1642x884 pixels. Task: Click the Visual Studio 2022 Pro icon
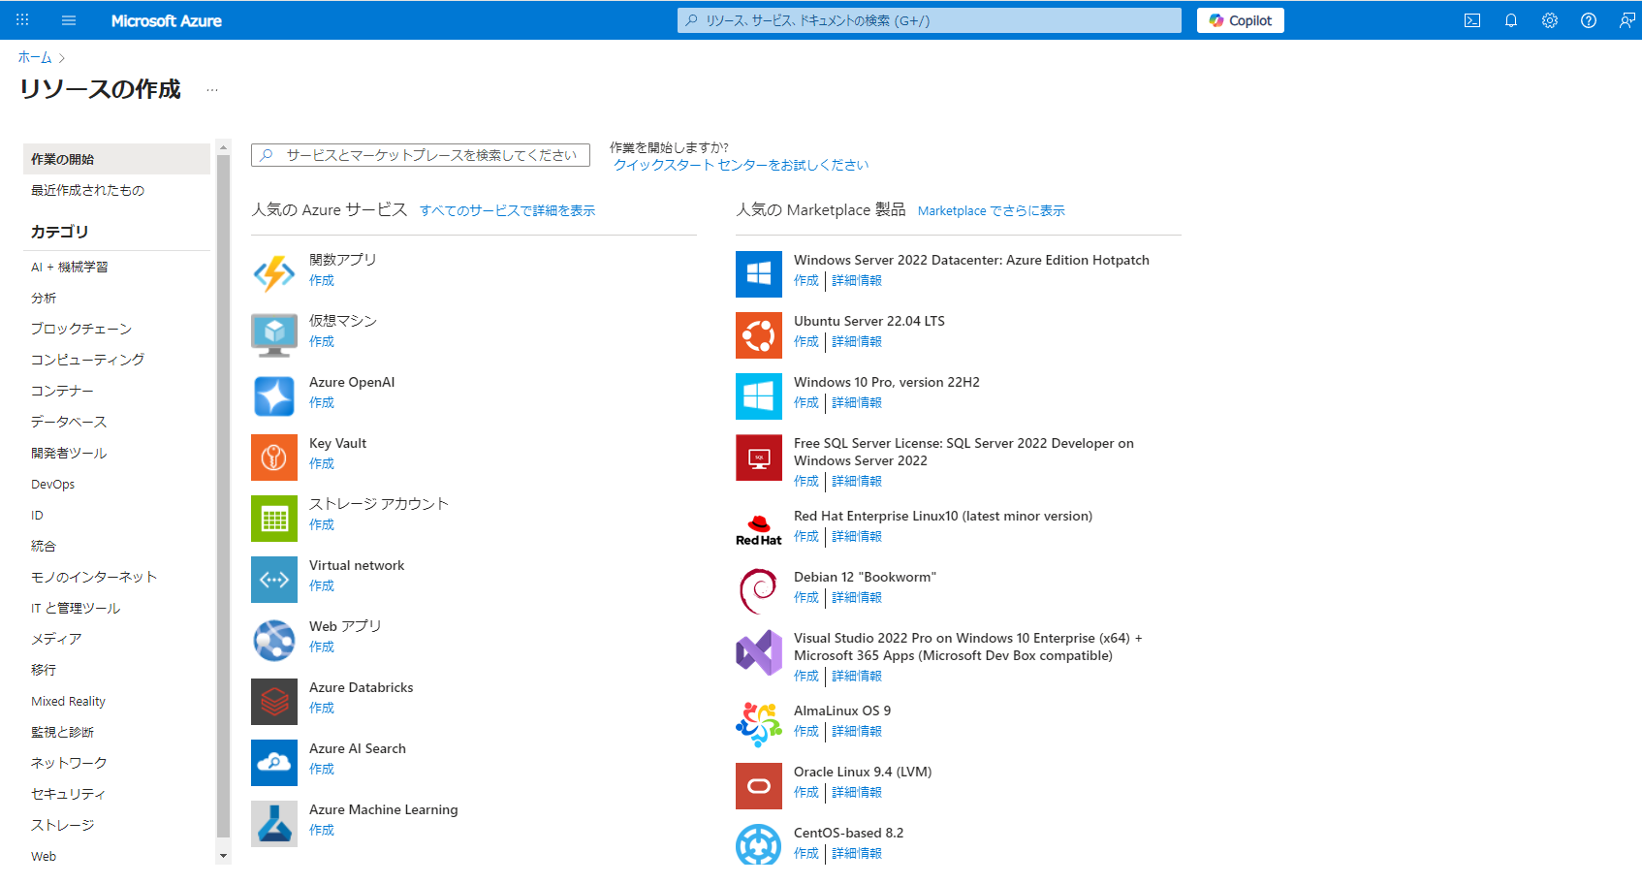759,652
